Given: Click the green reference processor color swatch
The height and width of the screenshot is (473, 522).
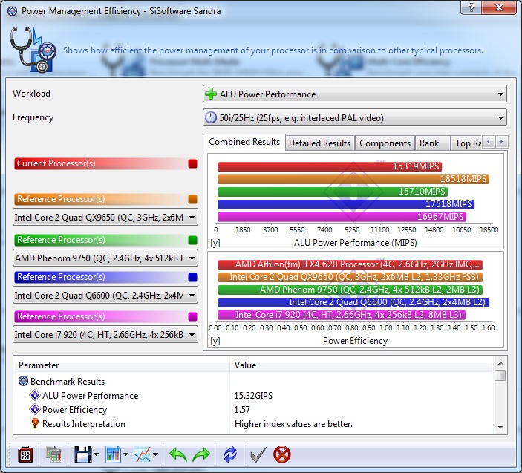Looking at the screenshot, I should [x=192, y=240].
